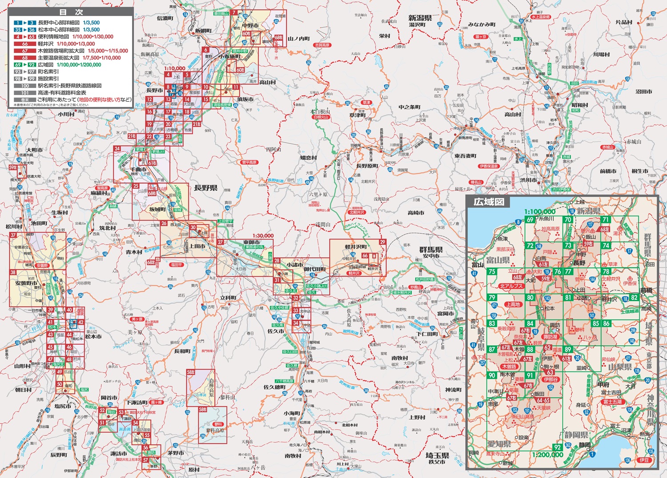Select legend row 木曽路宿場町拡大図
This screenshot has width=667, height=478.
tap(71, 51)
